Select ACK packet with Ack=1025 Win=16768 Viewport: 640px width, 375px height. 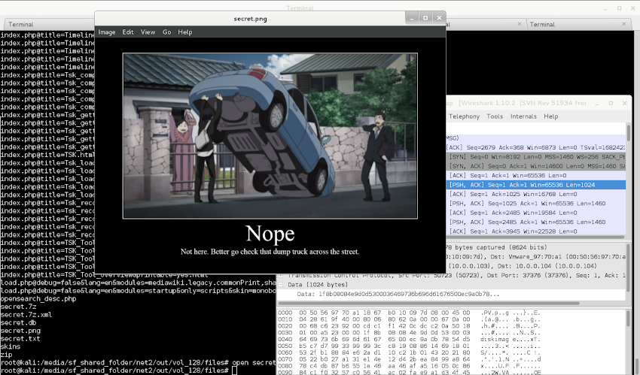point(535,194)
